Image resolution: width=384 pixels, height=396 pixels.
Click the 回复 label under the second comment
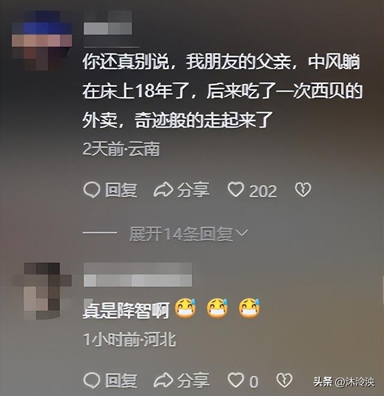tap(121, 380)
